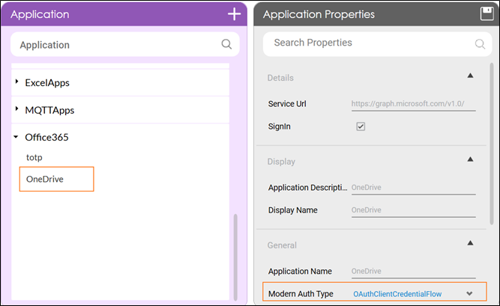
Task: Click the save icon in Application Properties
Action: coord(485,14)
